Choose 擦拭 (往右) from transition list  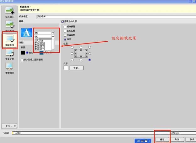click(40, 43)
